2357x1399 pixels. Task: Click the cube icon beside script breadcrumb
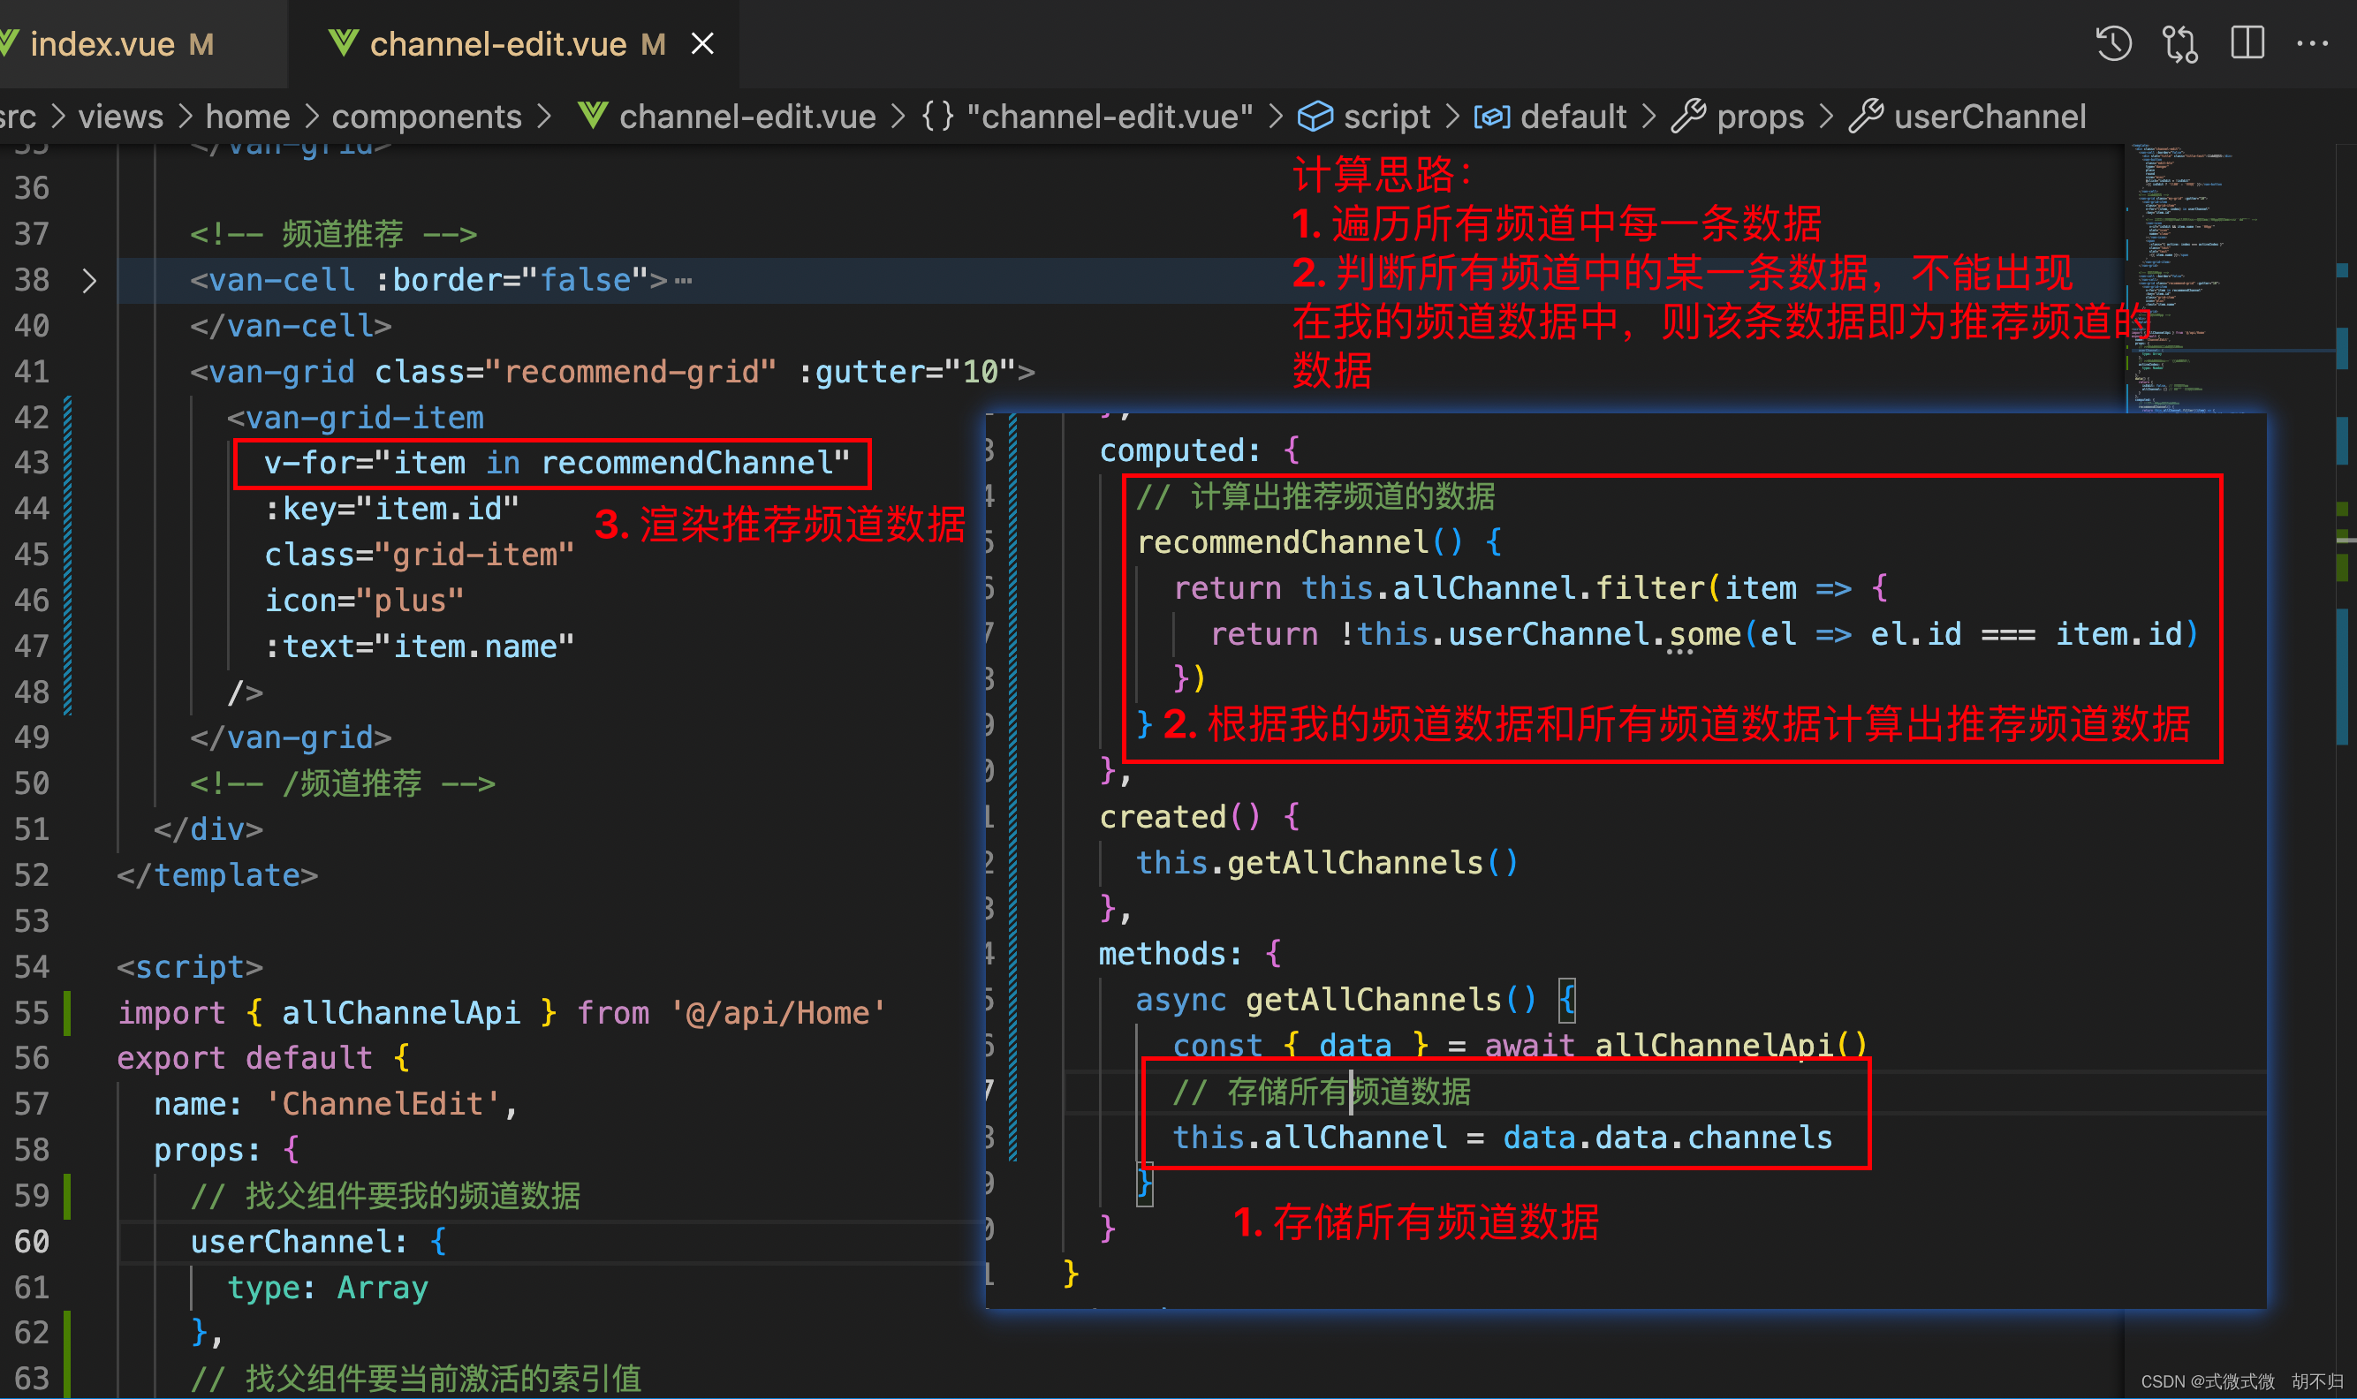click(1315, 117)
